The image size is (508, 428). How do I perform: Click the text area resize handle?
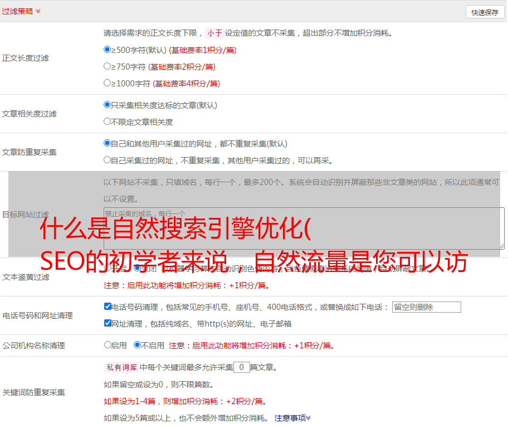(x=501, y=246)
